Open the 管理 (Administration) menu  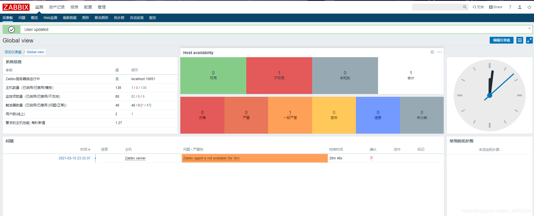(x=102, y=7)
